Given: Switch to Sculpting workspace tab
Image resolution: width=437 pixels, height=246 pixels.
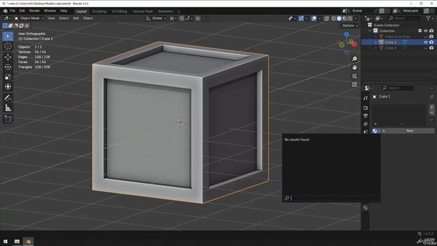Looking at the screenshot, I should (100, 12).
